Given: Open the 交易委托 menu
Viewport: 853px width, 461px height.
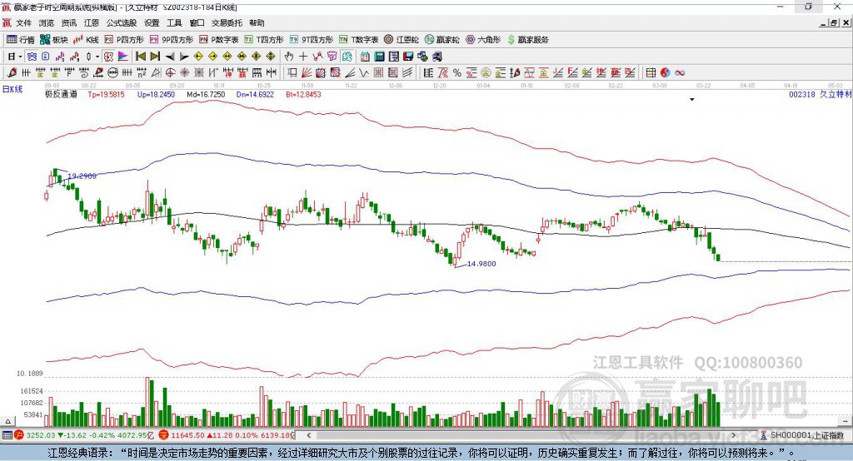Looking at the screenshot, I should (227, 22).
